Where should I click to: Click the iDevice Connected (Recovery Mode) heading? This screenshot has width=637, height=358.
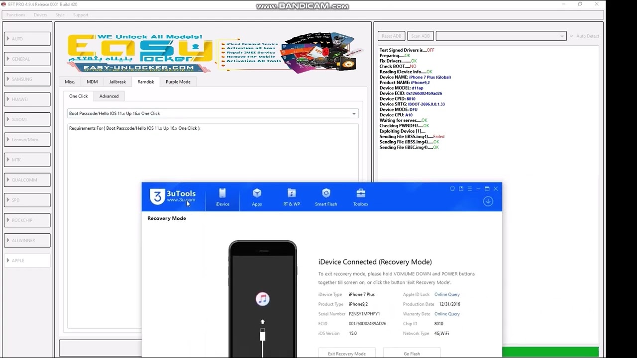click(375, 262)
